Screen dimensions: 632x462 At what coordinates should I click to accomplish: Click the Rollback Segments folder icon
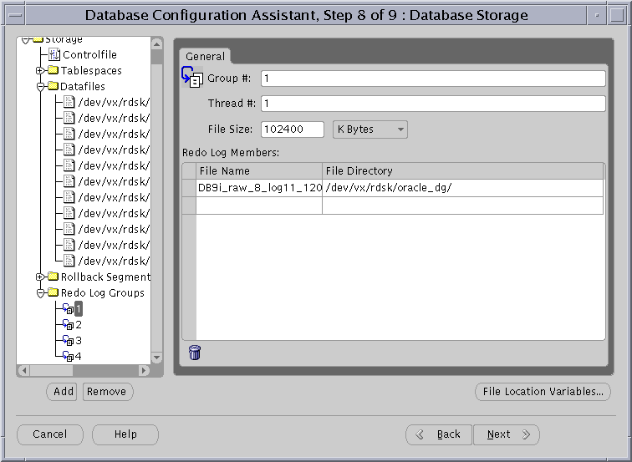coord(53,277)
